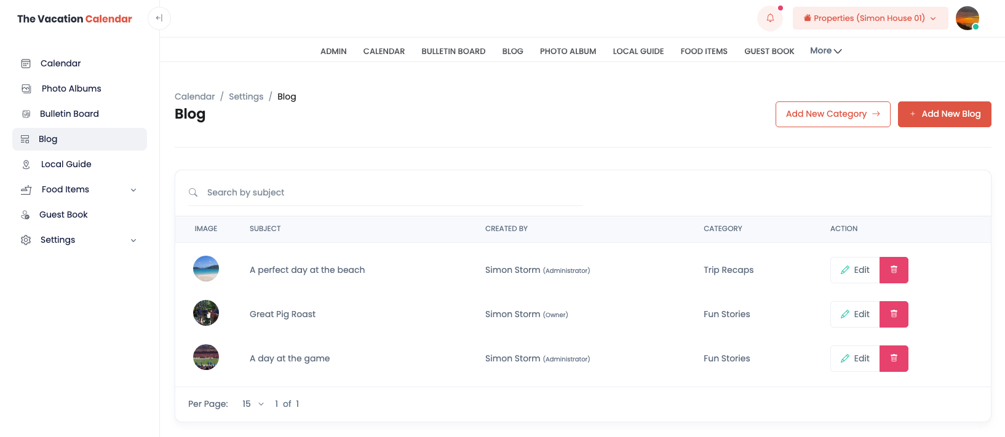Image resolution: width=1005 pixels, height=437 pixels.
Task: Click the Add New Blog button
Action: tap(944, 114)
